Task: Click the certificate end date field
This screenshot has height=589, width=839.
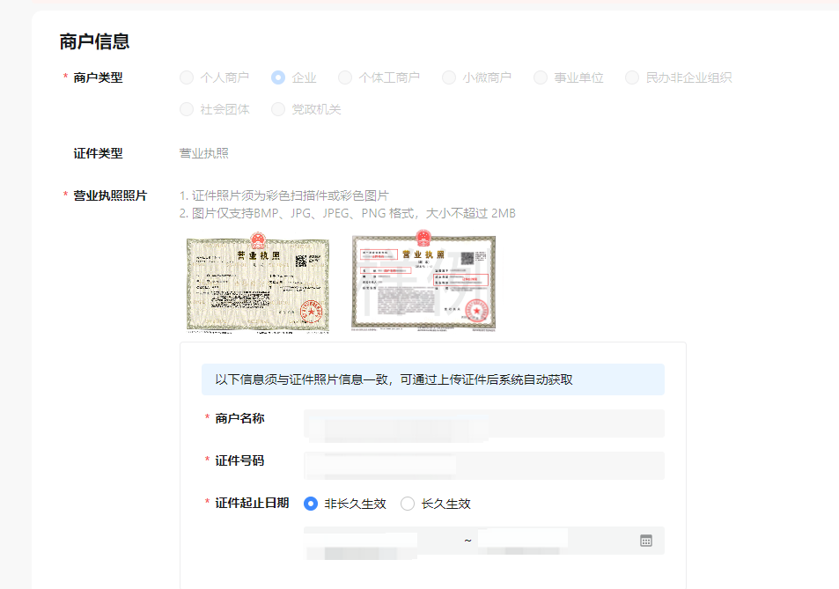Action: (546, 541)
